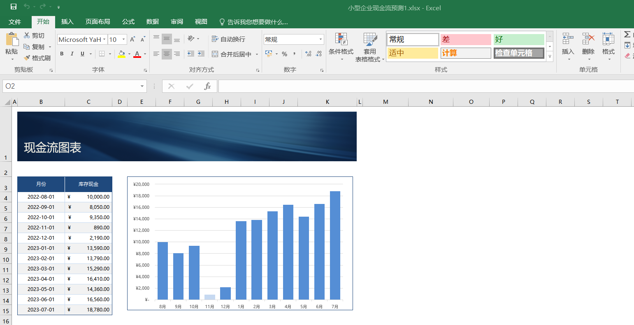
Task: Open the Copy (复制) dropdown arrow
Action: pyautogui.click(x=50, y=47)
